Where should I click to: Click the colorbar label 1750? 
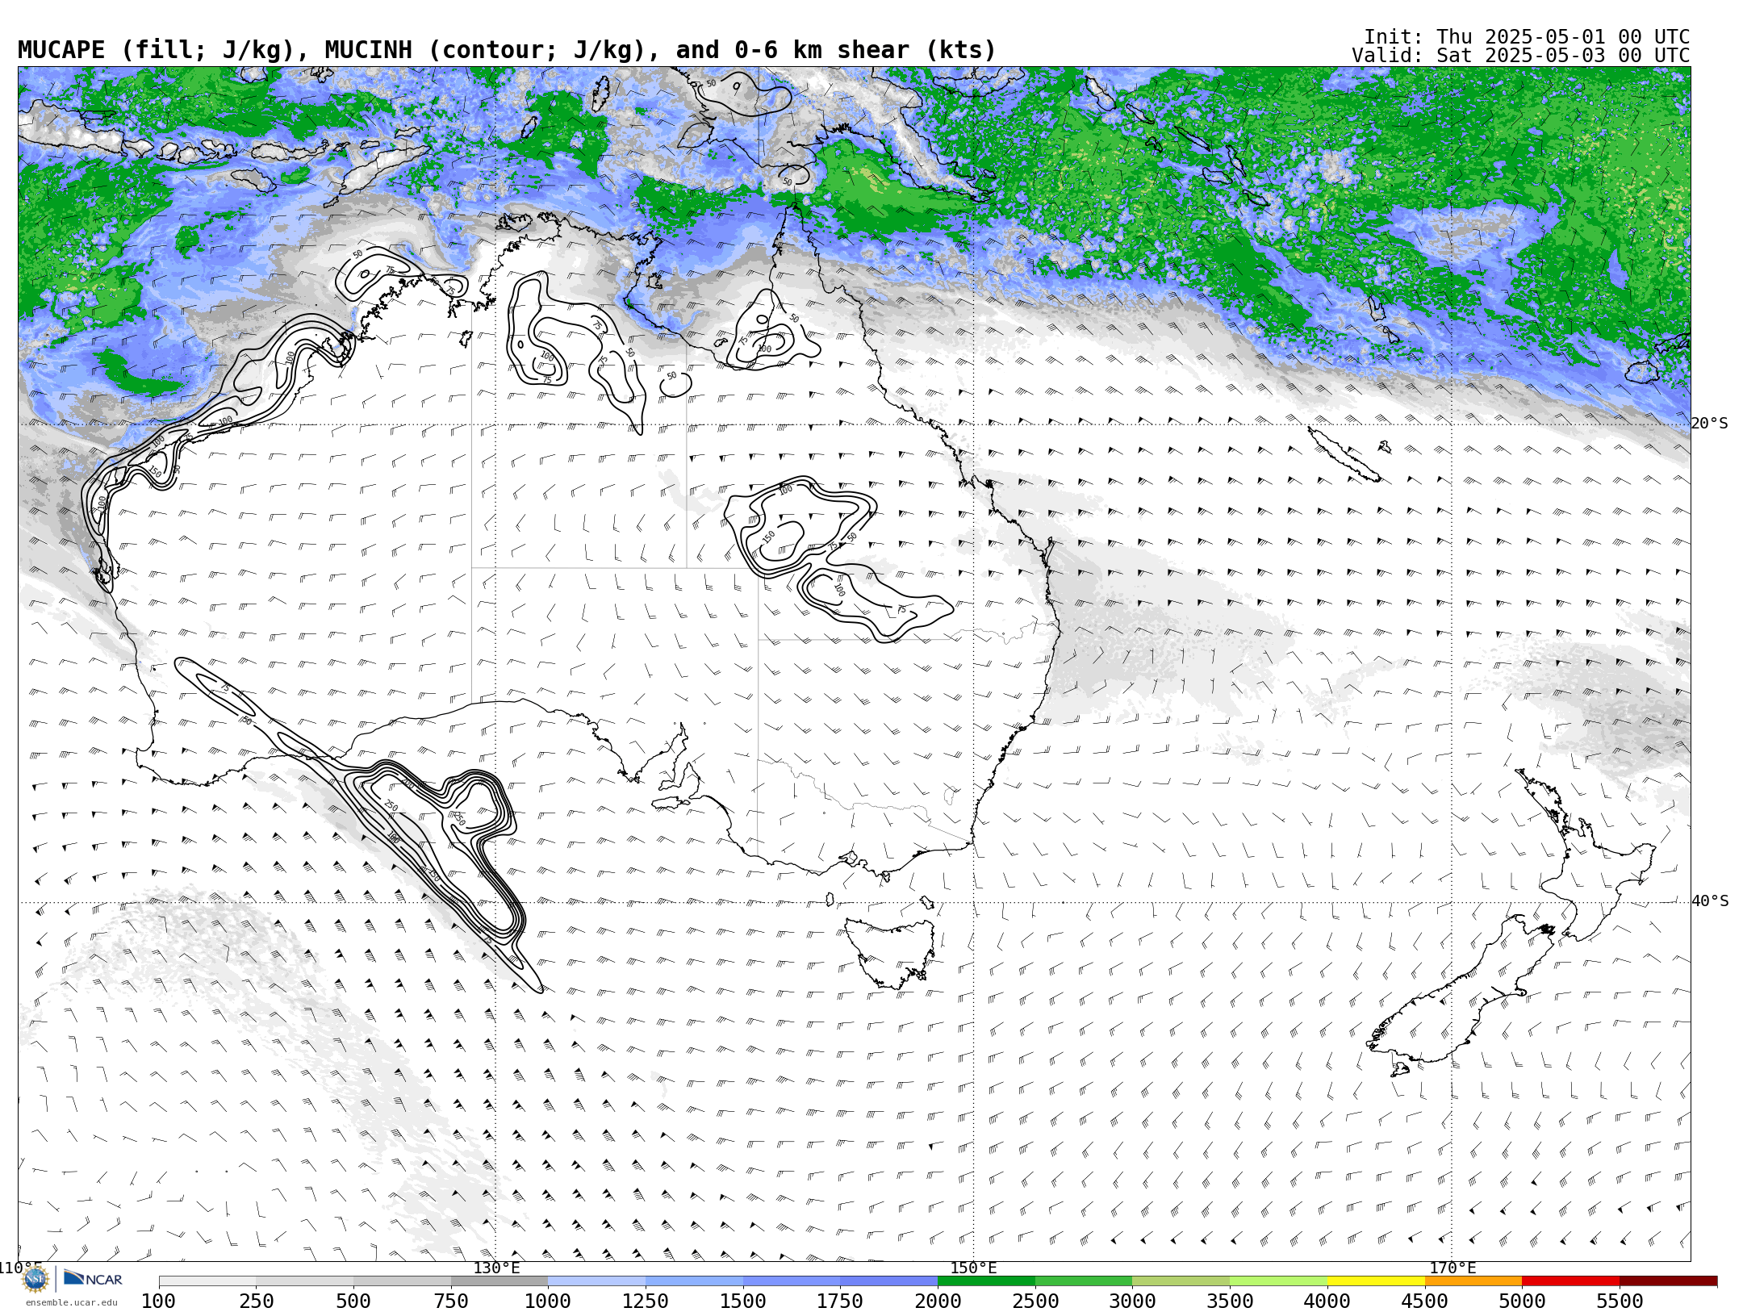pyautogui.click(x=841, y=1302)
